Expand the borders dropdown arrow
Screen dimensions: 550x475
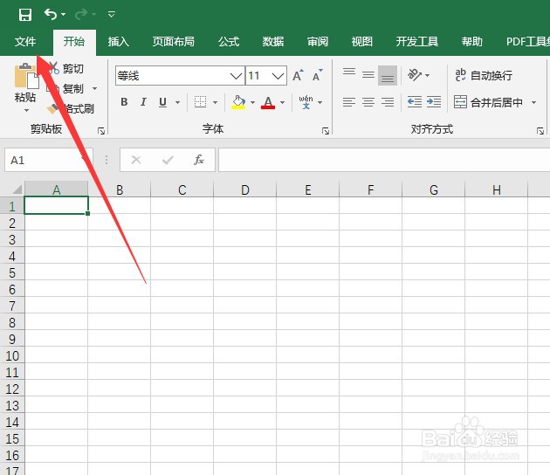(x=215, y=102)
